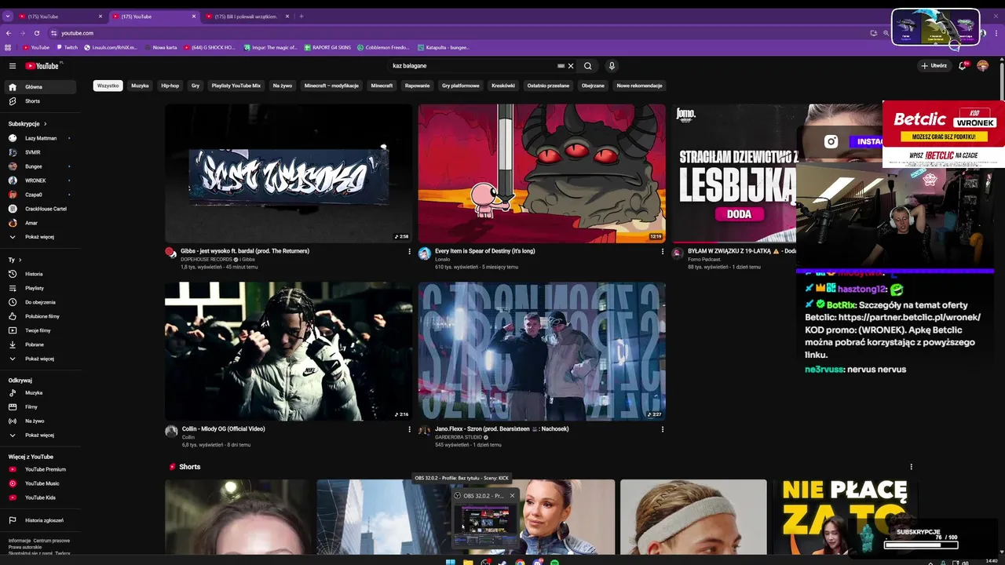The width and height of the screenshot is (1005, 565).
Task: Play Jano.Flexx - Szron video thumbnail
Action: coord(542,352)
